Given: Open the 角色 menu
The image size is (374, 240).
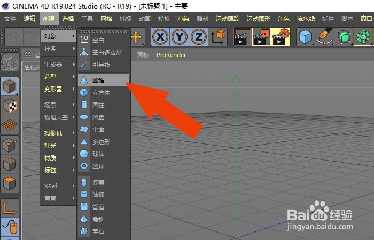Looking at the screenshot, I should pos(284,19).
